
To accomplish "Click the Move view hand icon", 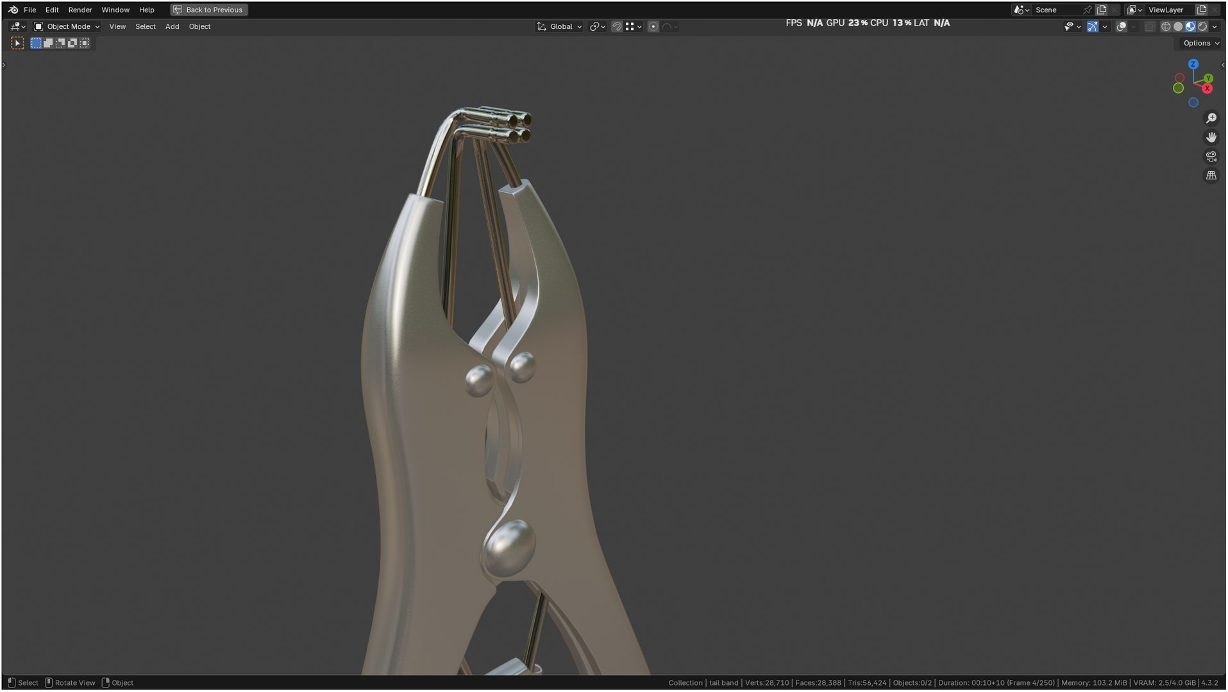I will (1211, 137).
